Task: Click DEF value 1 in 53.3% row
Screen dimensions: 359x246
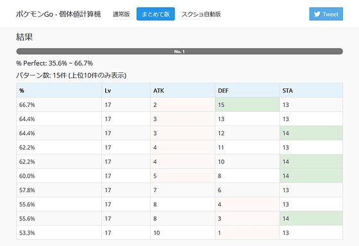Action: click(x=247, y=233)
